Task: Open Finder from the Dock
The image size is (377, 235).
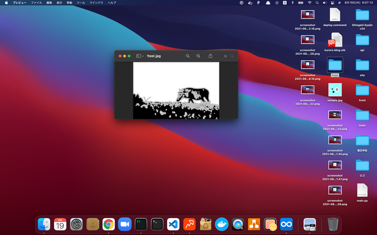Action: [44, 224]
